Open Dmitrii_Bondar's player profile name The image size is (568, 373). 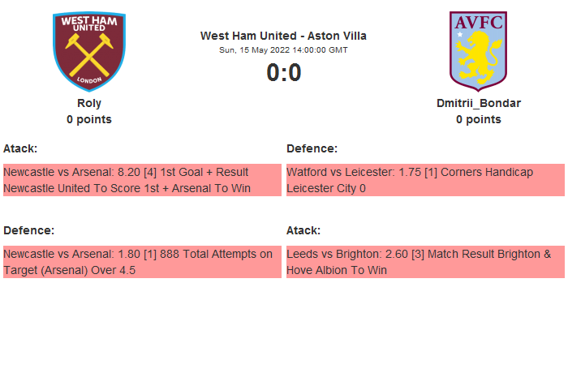tap(478, 103)
